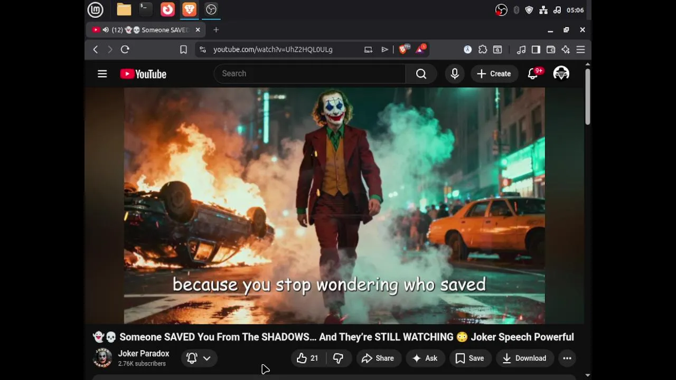The width and height of the screenshot is (676, 380).
Task: Close the YouTube browser tab
Action: [198, 30]
